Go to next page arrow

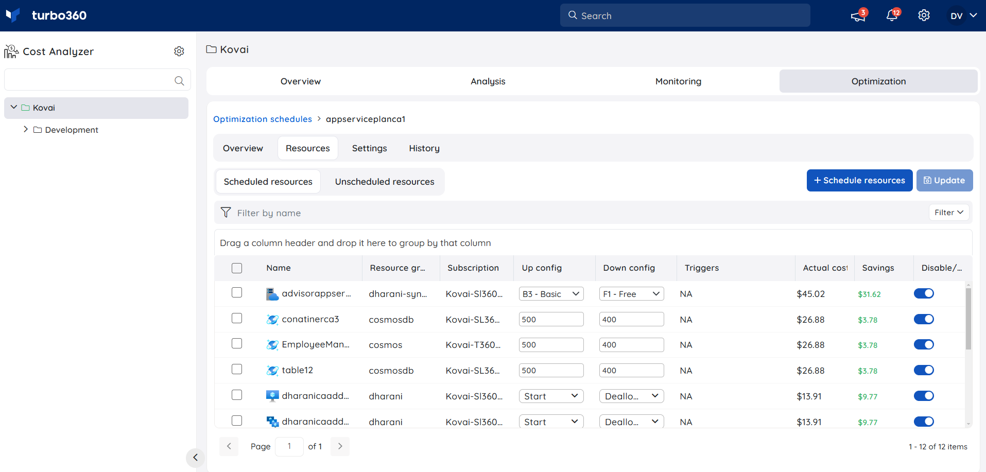(340, 446)
